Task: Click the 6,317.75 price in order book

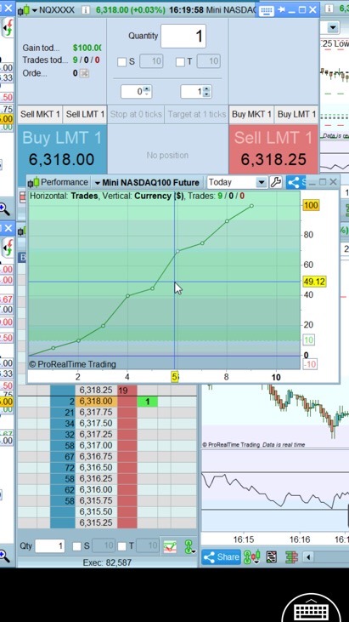Action: click(96, 413)
